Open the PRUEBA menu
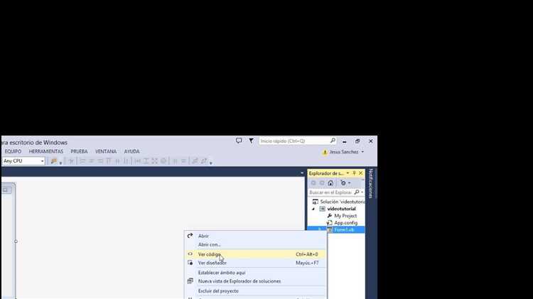The width and height of the screenshot is (533, 299). (79, 151)
